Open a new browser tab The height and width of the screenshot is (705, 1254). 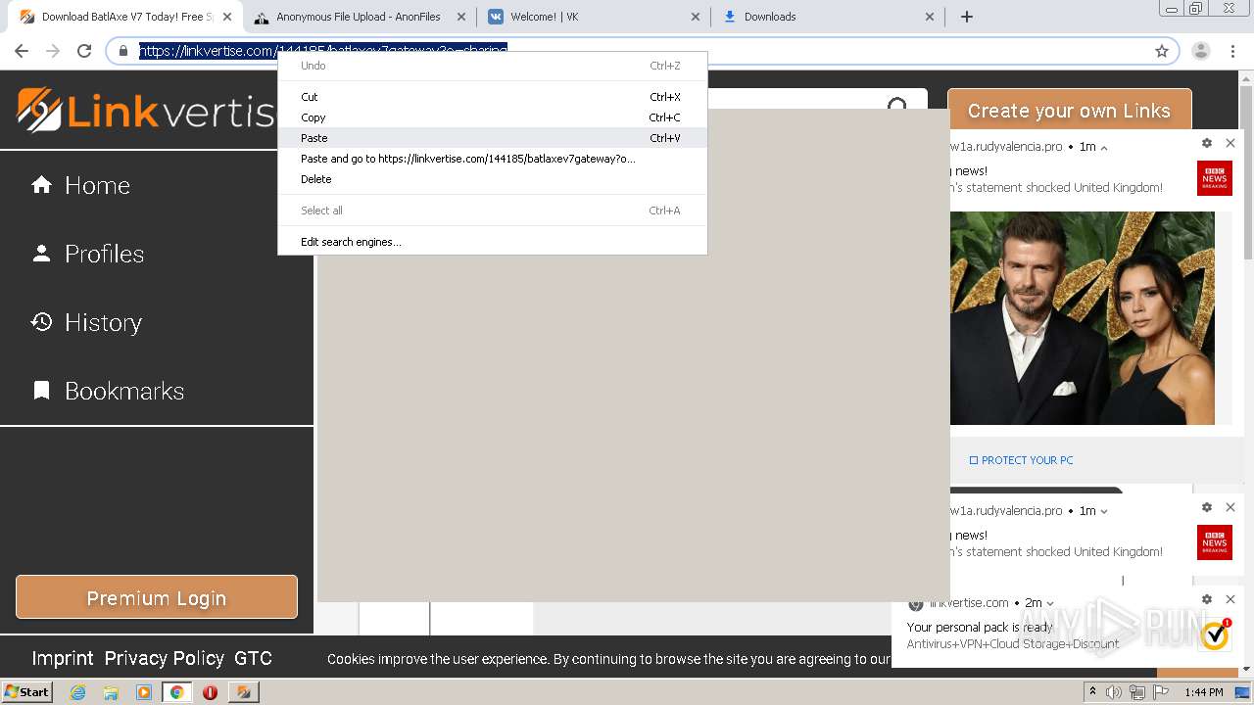coord(967,17)
